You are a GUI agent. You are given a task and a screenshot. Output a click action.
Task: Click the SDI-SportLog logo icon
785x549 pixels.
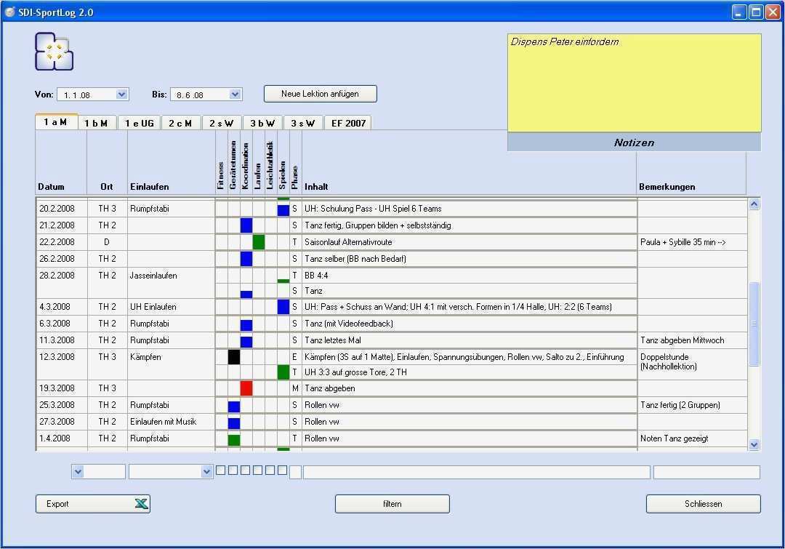click(x=54, y=52)
